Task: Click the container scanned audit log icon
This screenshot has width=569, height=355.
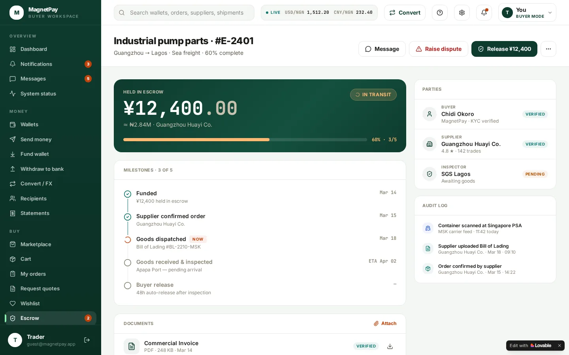Action: 428,228
